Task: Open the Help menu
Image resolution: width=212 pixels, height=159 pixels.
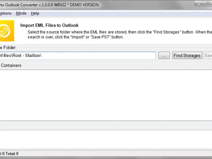Action: [x=35, y=13]
